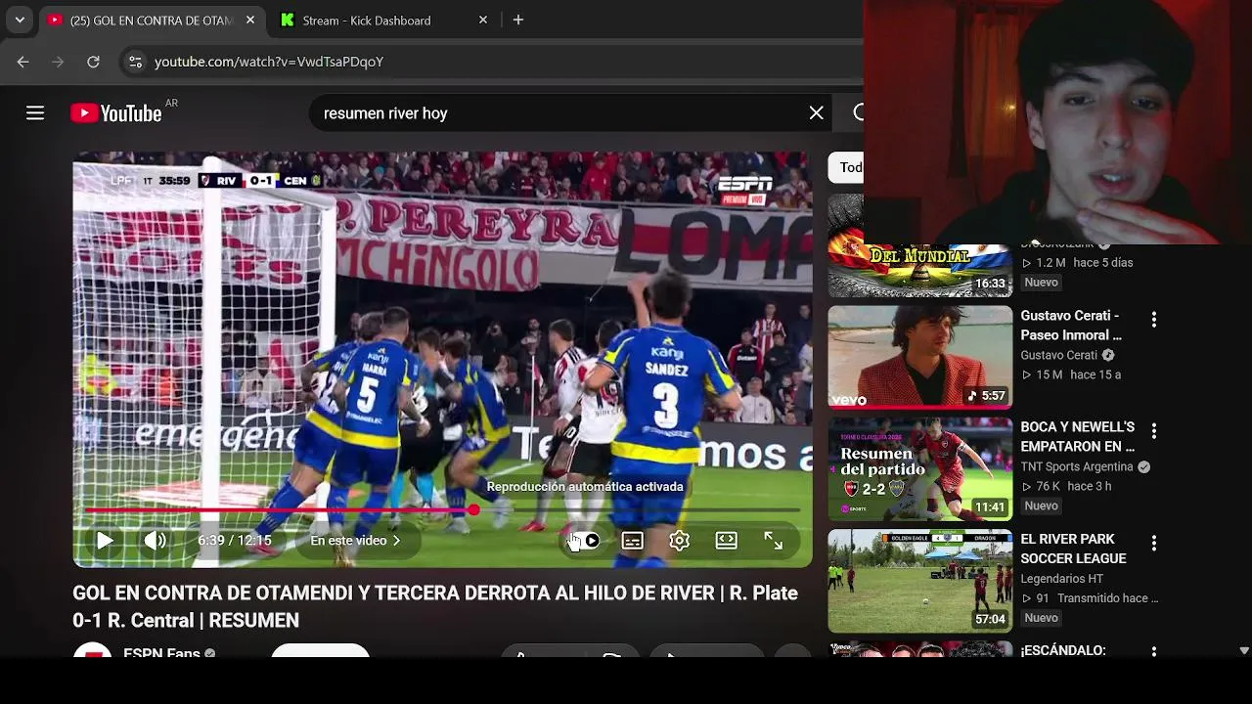The height and width of the screenshot is (704, 1252).
Task: Visit the Gustavo Cerati channel name
Action: [x=1059, y=355]
